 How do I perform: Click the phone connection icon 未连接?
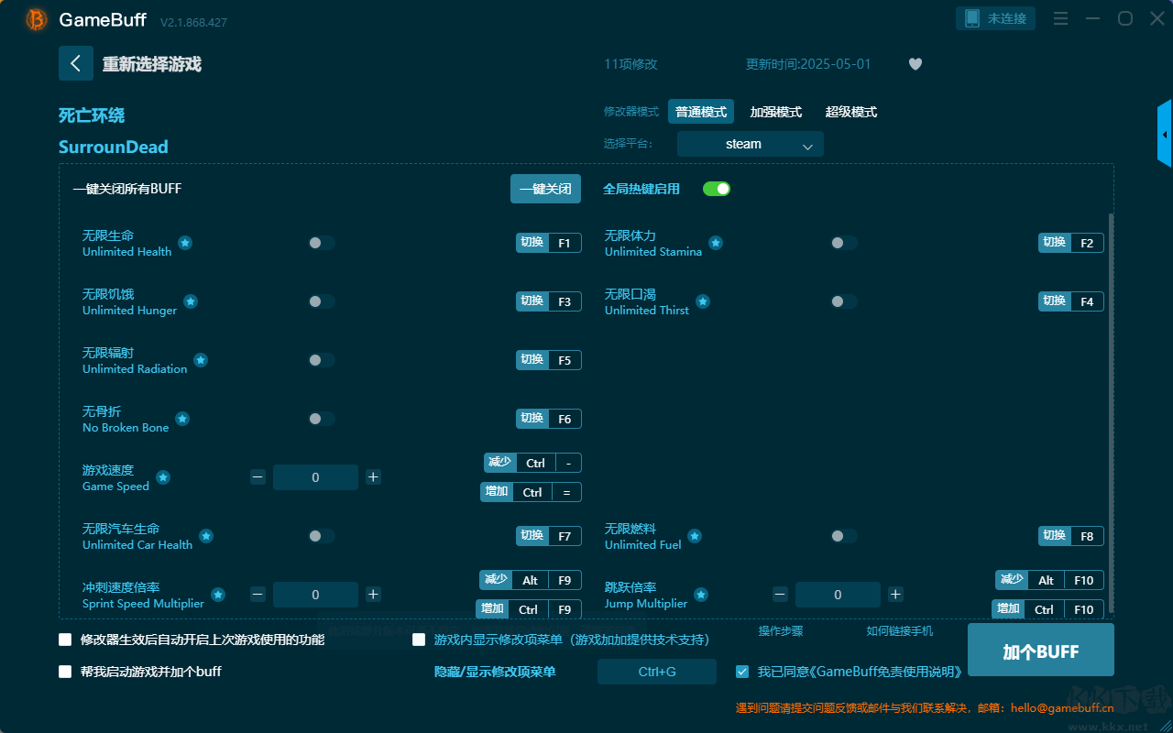996,18
